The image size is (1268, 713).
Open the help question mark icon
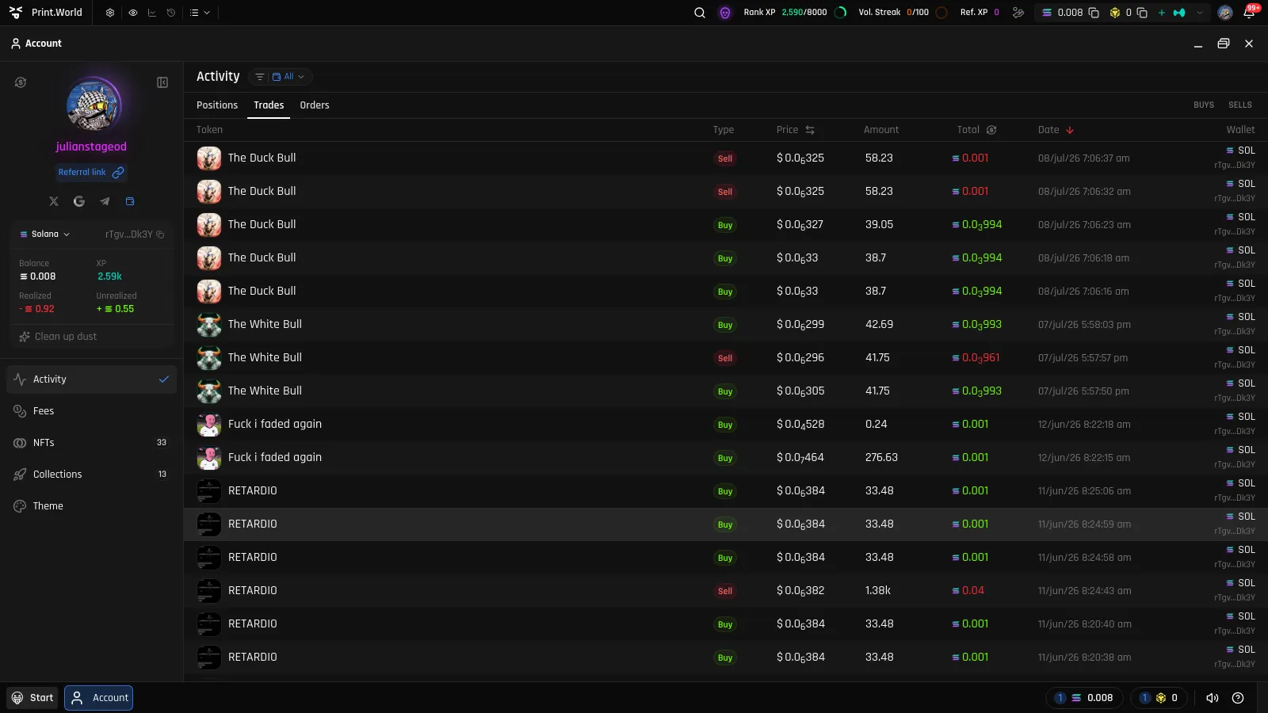coord(1238,698)
